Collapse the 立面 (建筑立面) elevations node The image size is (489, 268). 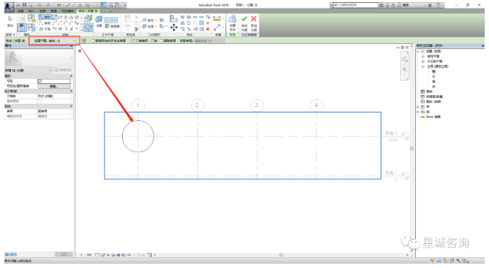pos(423,67)
